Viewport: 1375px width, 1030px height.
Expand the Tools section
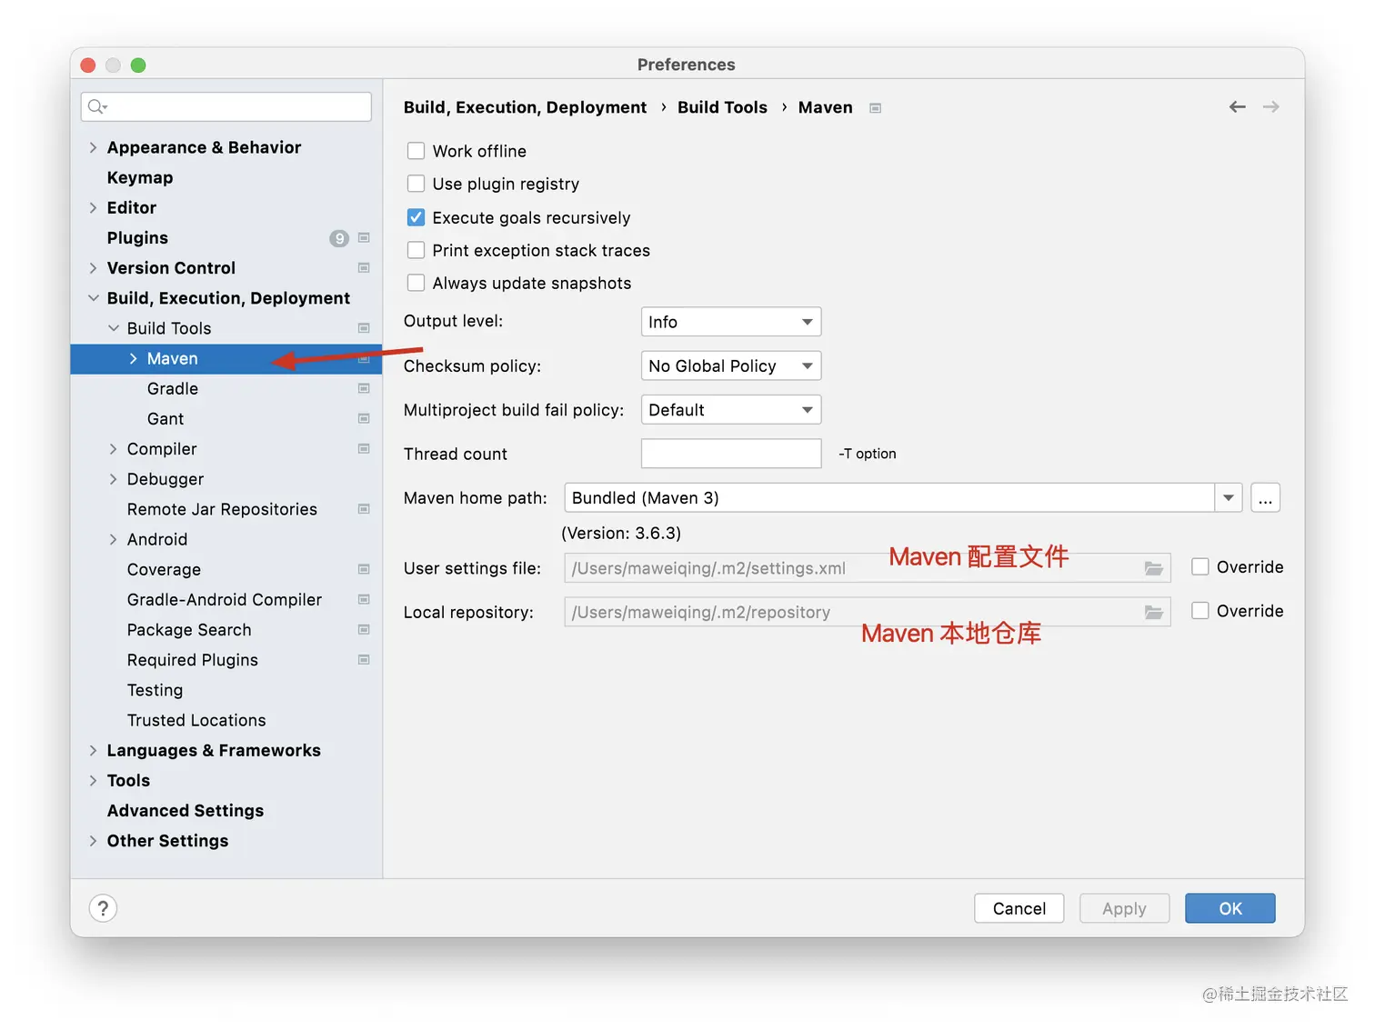[93, 780]
